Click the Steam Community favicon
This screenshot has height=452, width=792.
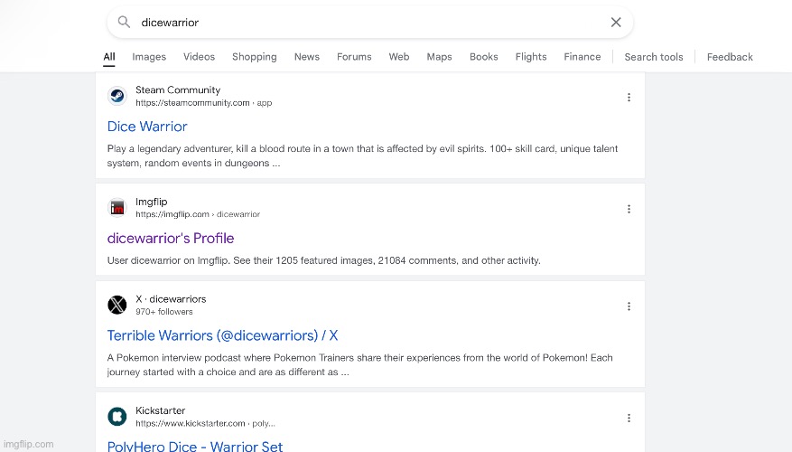[x=117, y=96]
